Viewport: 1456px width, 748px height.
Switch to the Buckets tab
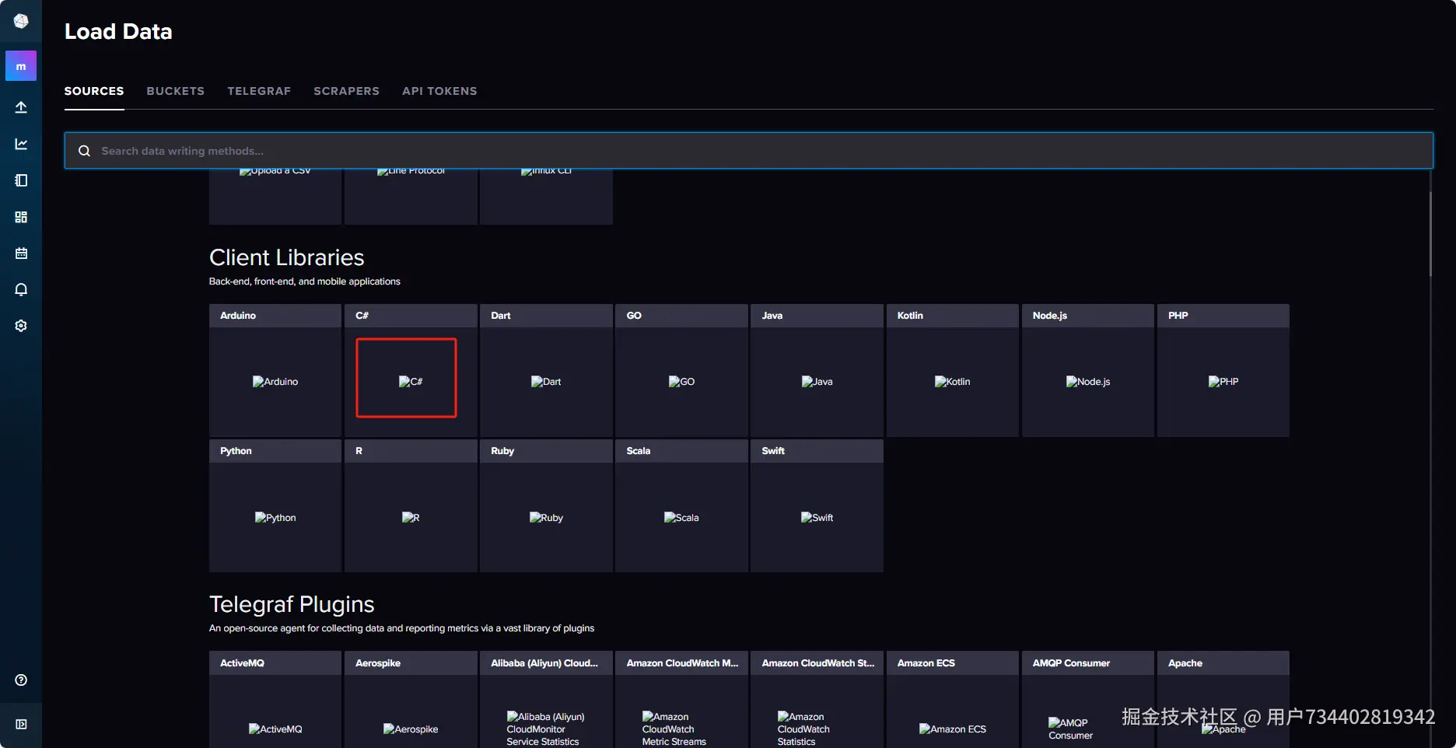click(176, 91)
